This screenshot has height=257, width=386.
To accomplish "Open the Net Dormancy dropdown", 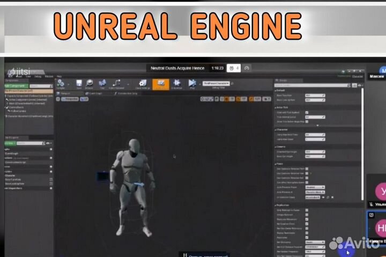I will coord(315,243).
